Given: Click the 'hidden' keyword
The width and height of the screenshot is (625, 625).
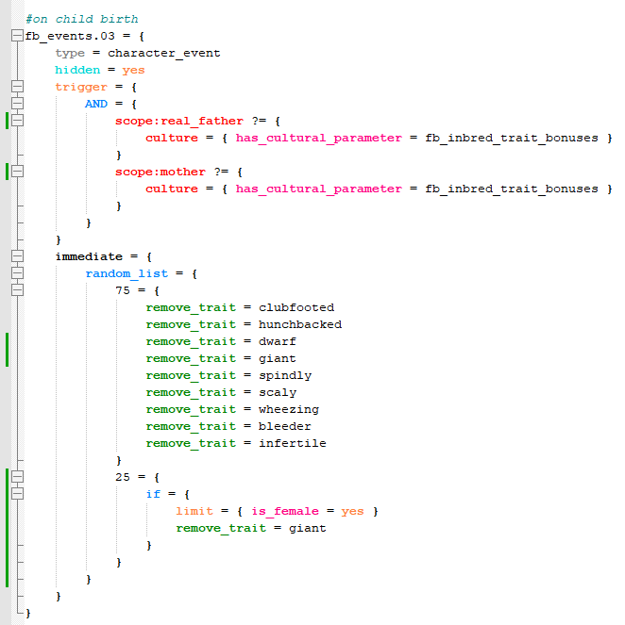Looking at the screenshot, I should click(77, 70).
